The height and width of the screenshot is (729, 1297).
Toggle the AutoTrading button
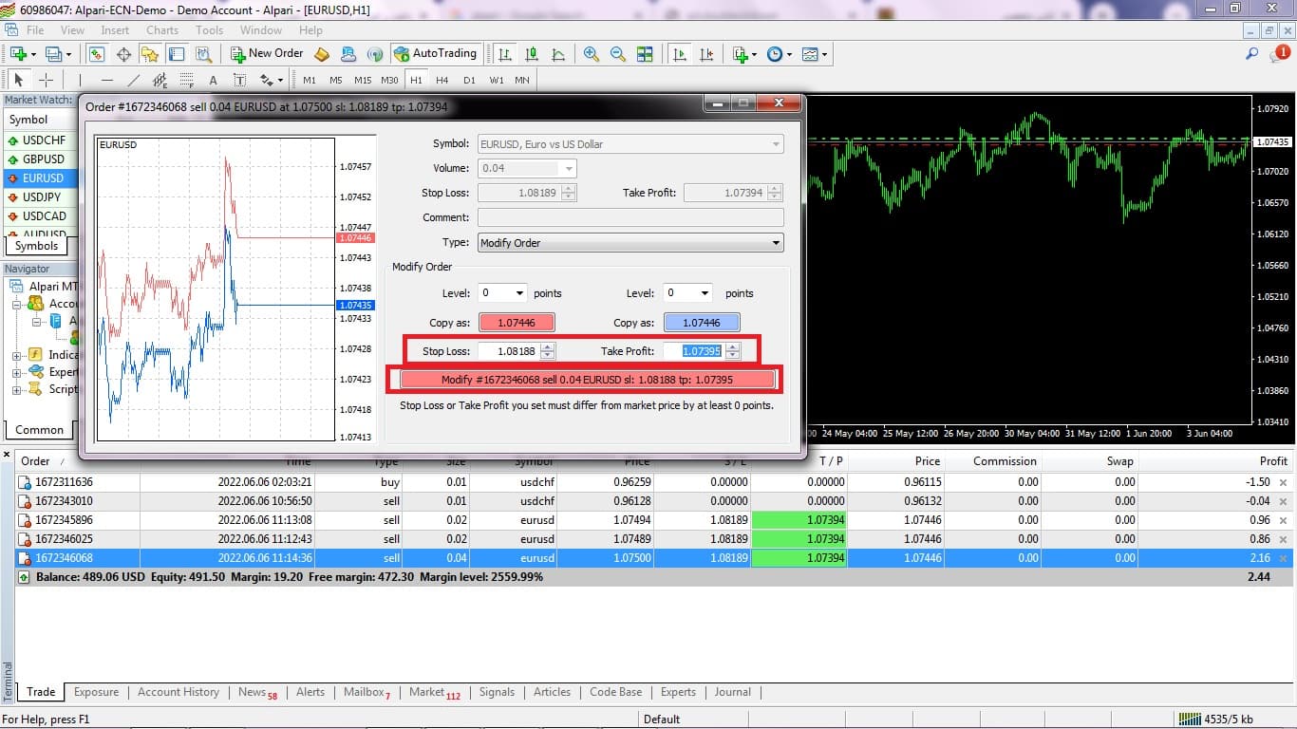click(435, 54)
